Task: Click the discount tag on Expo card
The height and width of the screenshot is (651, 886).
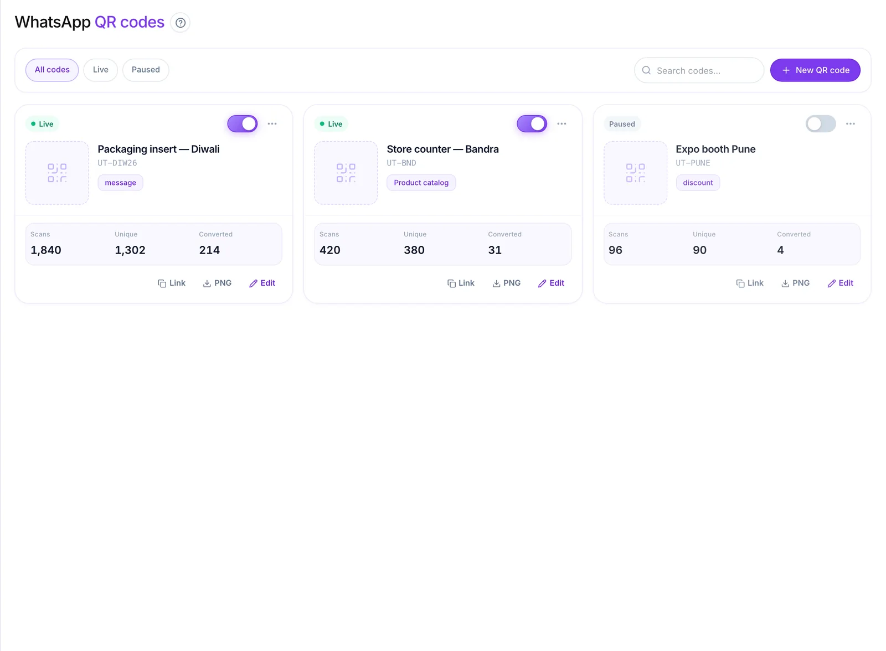Action: pos(698,183)
